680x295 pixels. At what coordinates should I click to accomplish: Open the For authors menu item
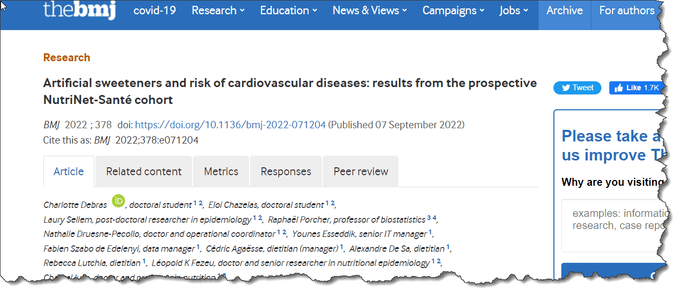click(627, 11)
